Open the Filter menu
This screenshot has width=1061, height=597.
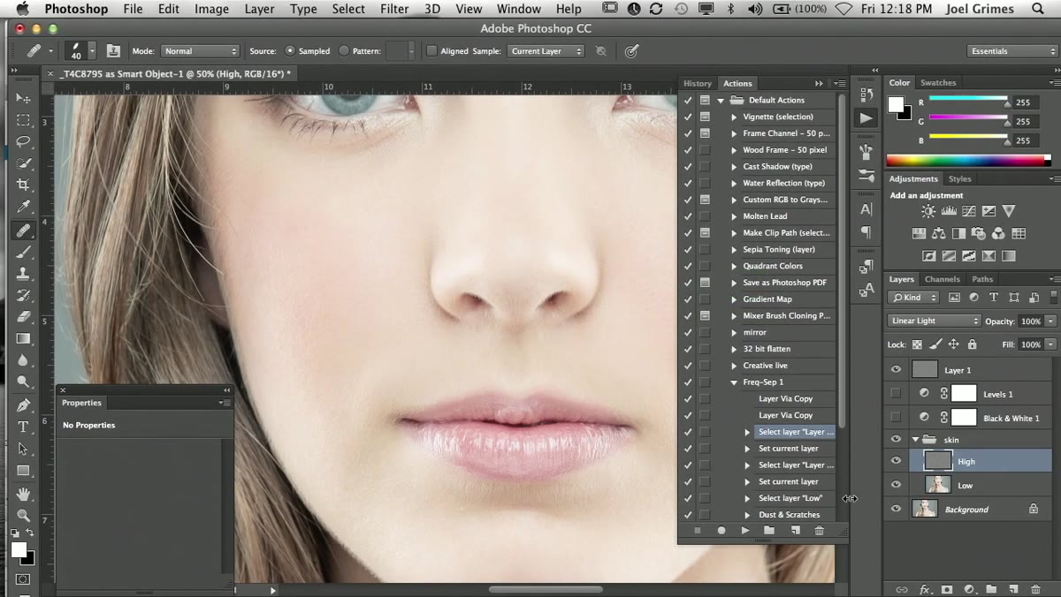click(395, 9)
